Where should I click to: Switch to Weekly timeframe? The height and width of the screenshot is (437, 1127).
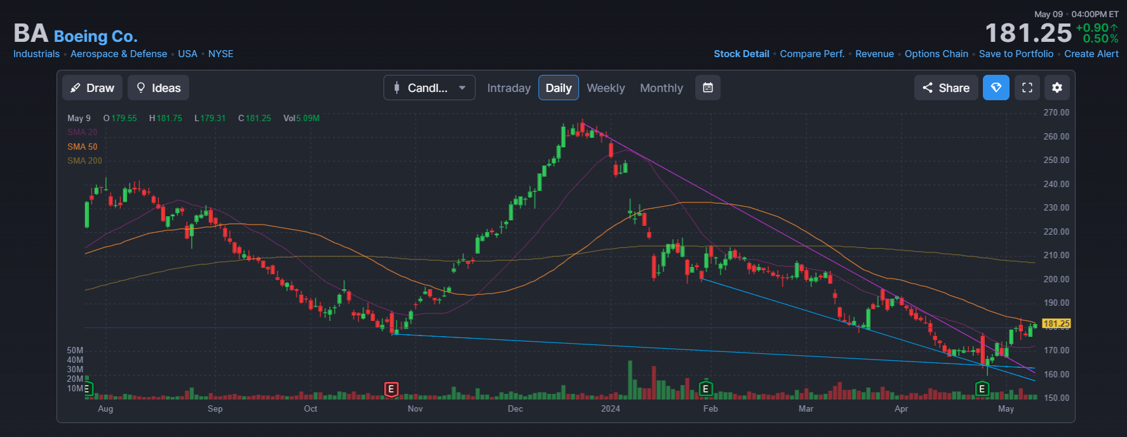(x=606, y=88)
